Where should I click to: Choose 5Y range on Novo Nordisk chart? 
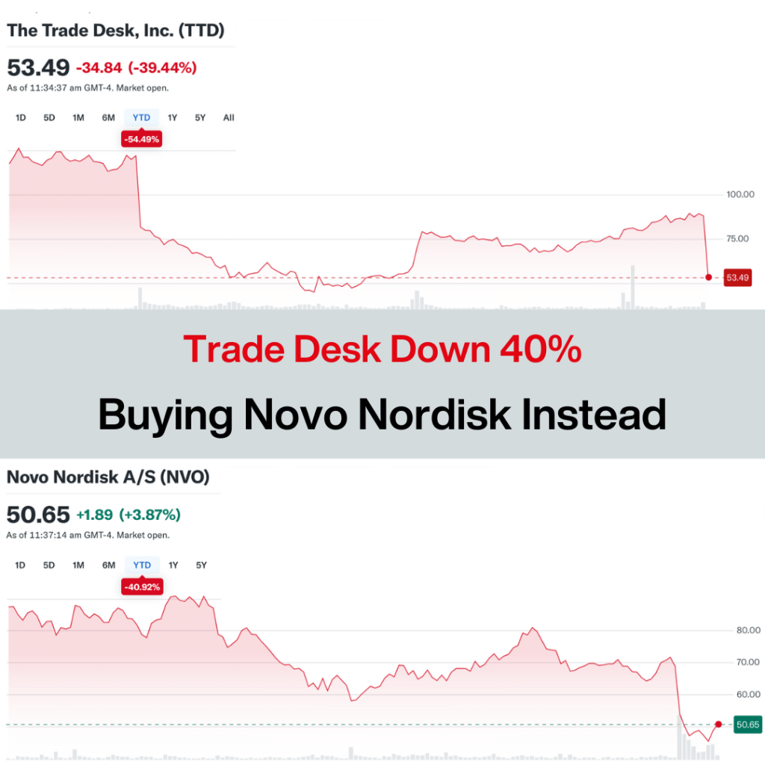pyautogui.click(x=200, y=565)
